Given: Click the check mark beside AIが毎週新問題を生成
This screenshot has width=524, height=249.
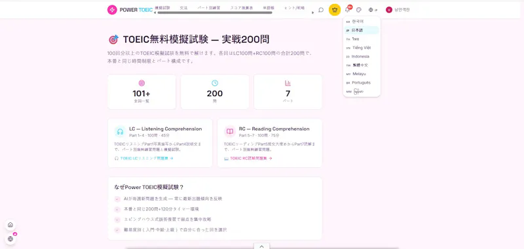Looking at the screenshot, I should click(117, 199).
